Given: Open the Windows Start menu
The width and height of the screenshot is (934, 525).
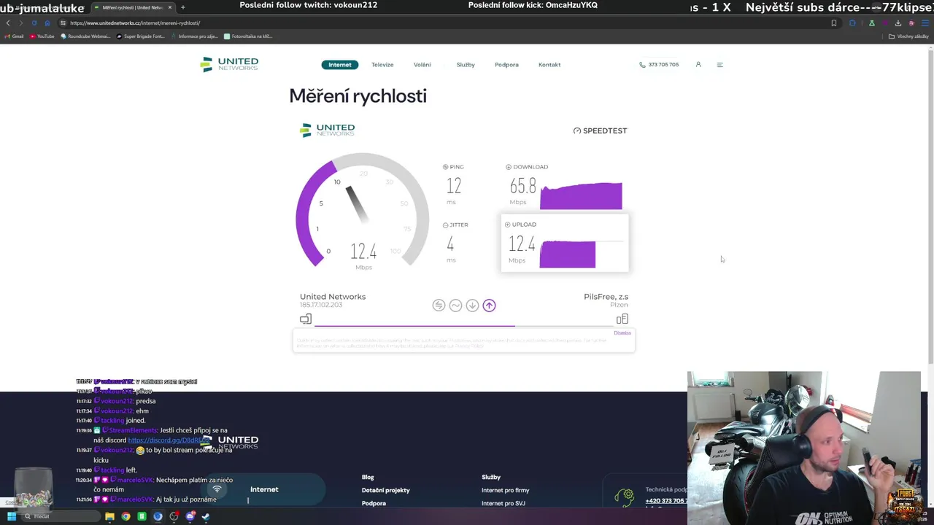Looking at the screenshot, I should click(12, 516).
